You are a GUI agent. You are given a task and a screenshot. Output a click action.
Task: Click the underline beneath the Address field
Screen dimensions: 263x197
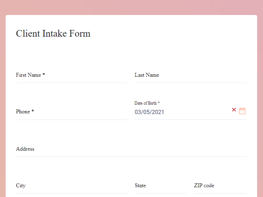click(131, 157)
